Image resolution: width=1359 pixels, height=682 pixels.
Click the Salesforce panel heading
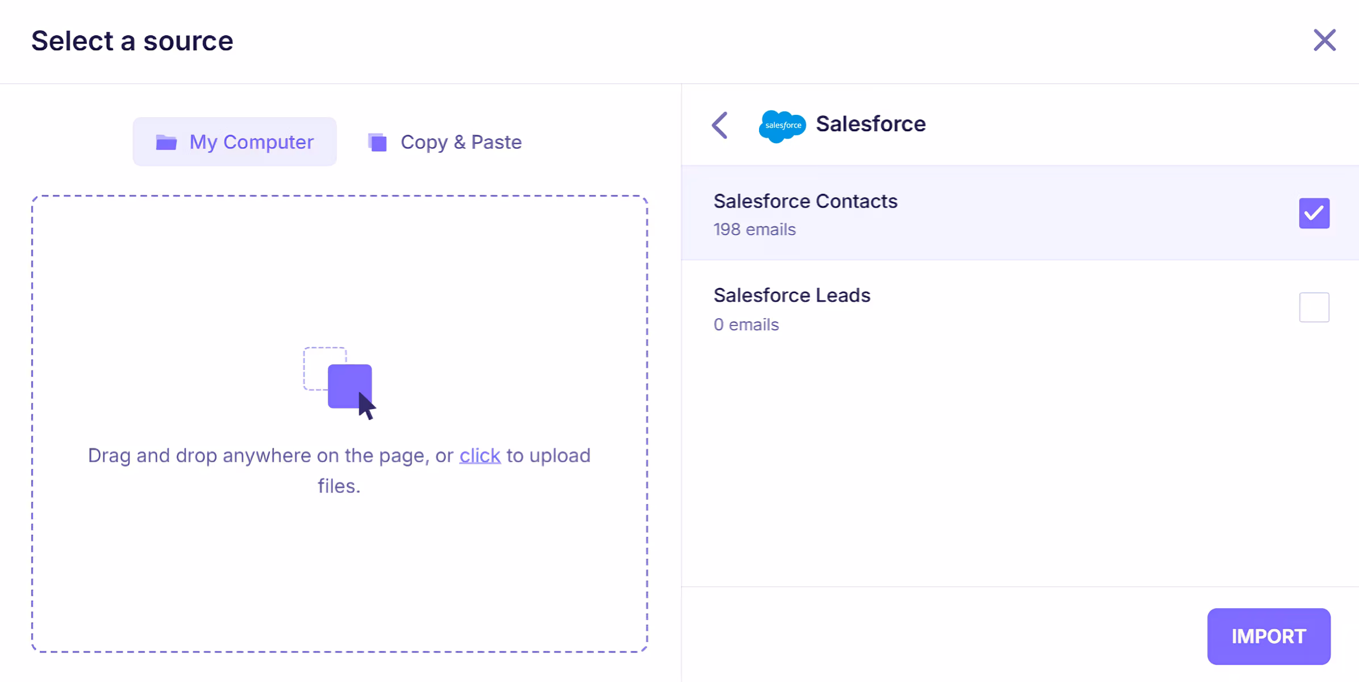870,124
